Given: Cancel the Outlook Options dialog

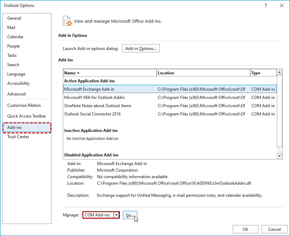Looking at the screenshot, I should (x=274, y=229).
